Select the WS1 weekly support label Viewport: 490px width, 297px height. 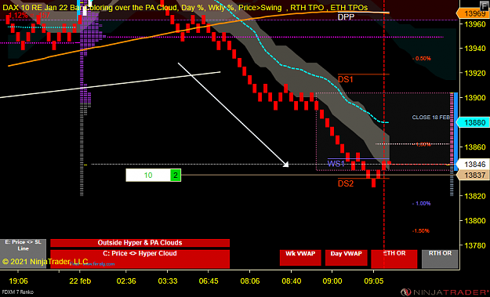point(336,164)
